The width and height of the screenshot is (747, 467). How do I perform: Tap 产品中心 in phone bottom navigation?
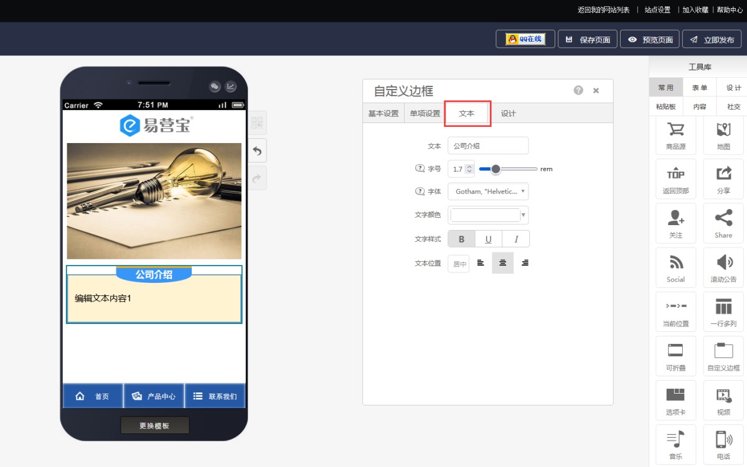[154, 396]
